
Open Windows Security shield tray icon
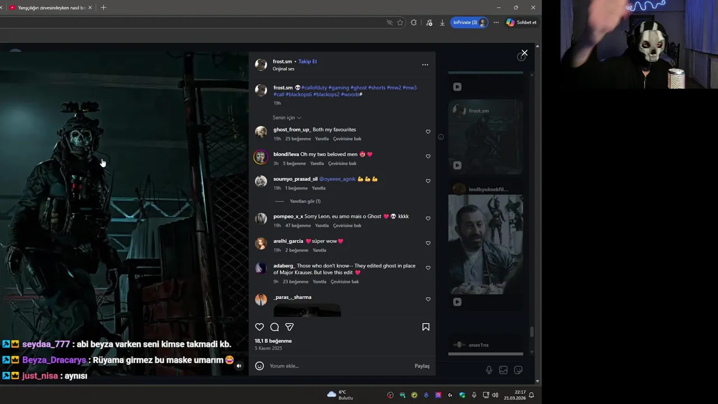462,395
